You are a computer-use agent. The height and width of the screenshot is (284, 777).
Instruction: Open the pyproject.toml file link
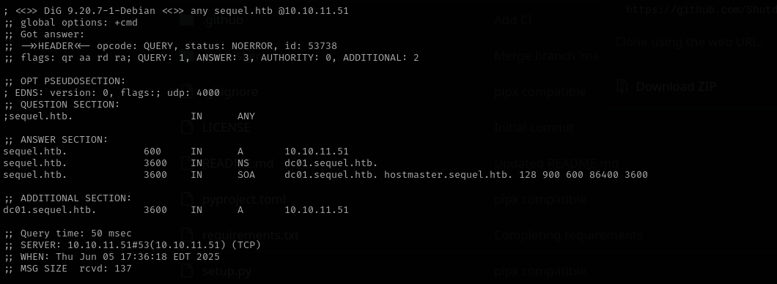[244, 199]
